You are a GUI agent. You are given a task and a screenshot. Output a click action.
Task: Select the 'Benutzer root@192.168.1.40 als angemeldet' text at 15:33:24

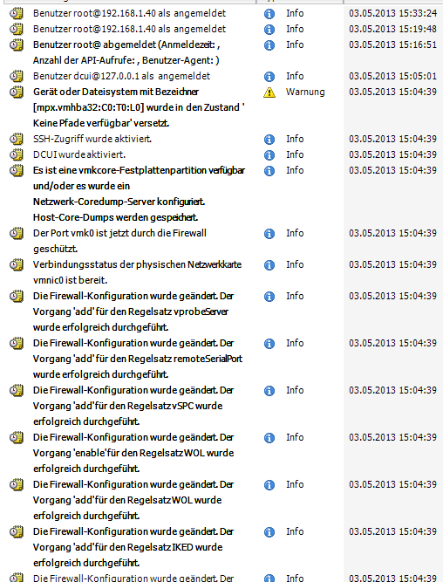(129, 13)
